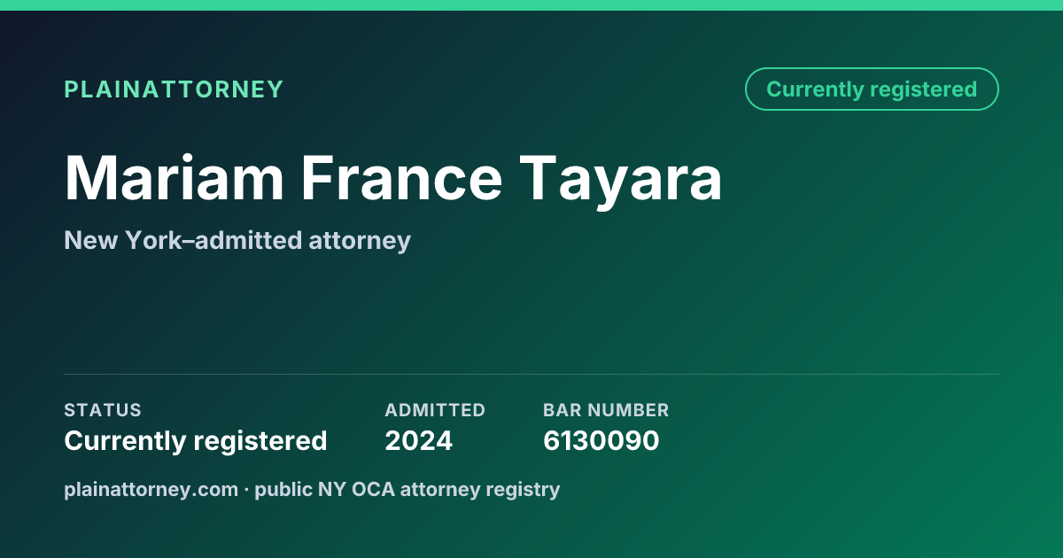The width and height of the screenshot is (1063, 558).
Task: Select the bold Currently registered status value
Action: click(x=196, y=440)
